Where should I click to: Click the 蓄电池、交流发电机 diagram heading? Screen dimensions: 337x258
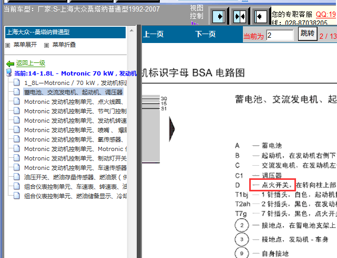286,100
